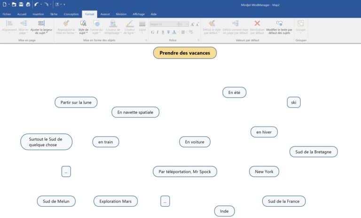361x218 pixels.
Task: Toggle italic (I) formatting
Action: [157, 32]
